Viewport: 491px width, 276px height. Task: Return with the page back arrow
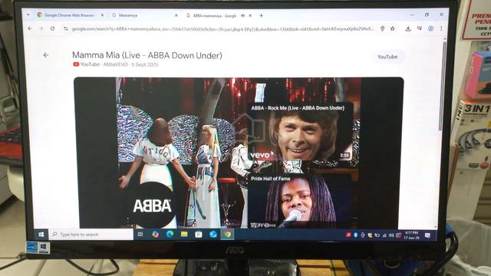point(46,55)
